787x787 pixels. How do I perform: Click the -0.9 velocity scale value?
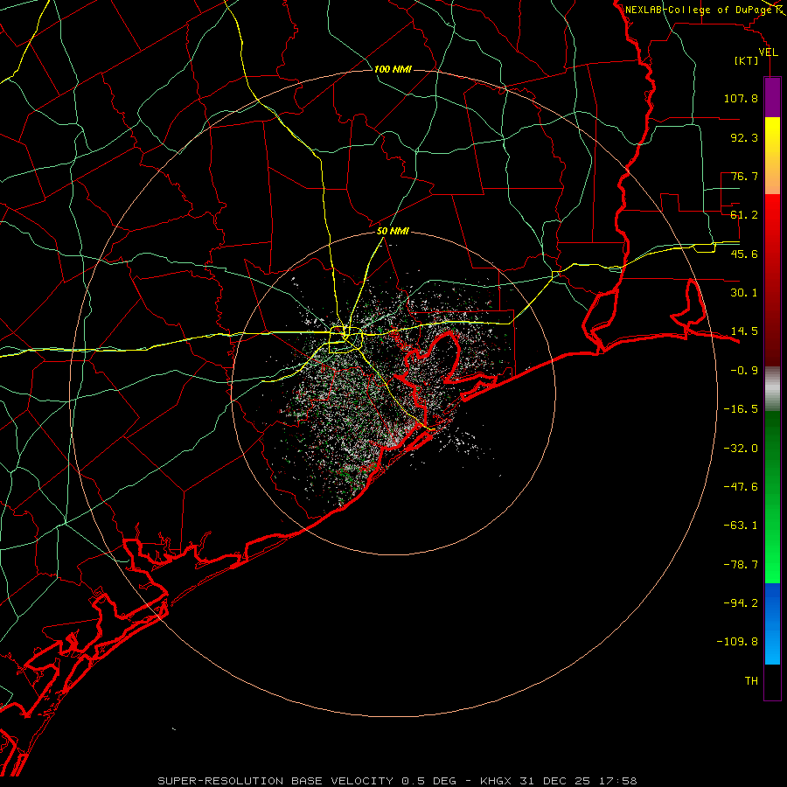pos(744,371)
